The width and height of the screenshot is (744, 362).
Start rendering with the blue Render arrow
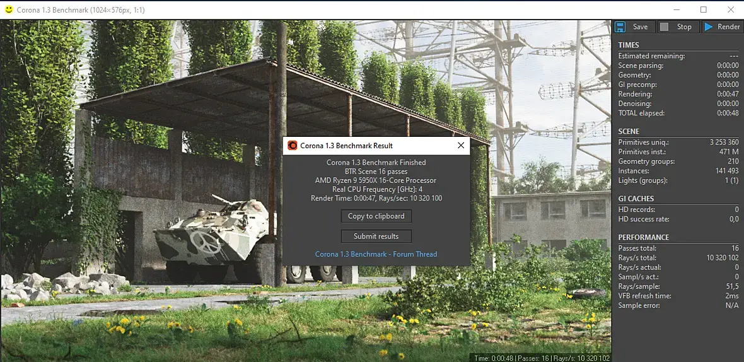coord(723,27)
